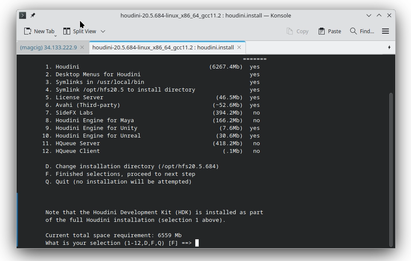Click 'Q. Quit' option line
The width and height of the screenshot is (411, 261).
[118, 182]
